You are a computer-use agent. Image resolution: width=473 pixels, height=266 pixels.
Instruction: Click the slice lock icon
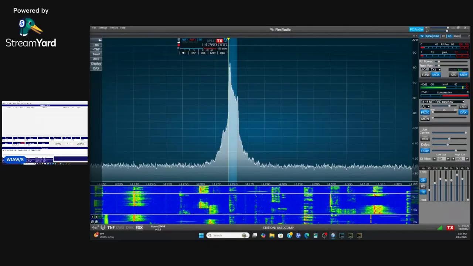[x=178, y=42]
